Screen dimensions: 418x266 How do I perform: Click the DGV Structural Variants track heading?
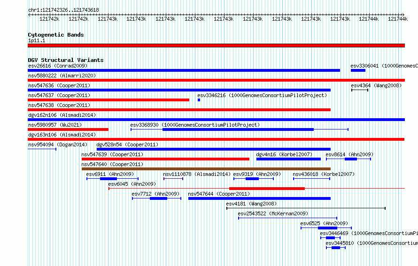66,60
